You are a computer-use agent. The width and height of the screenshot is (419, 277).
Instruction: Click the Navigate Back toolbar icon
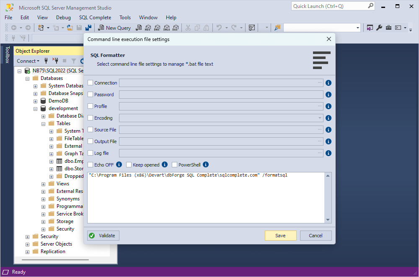click(x=14, y=28)
